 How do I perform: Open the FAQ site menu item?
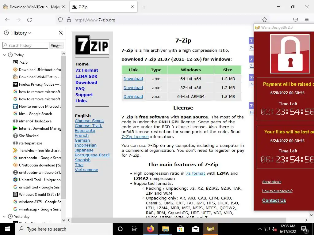80,88
